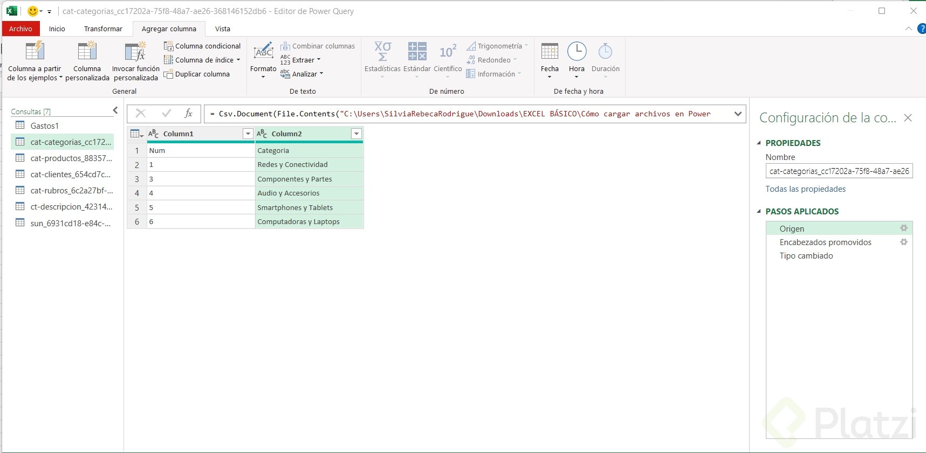Click Duplicar columna
The width and height of the screenshot is (926, 453).
(x=197, y=74)
